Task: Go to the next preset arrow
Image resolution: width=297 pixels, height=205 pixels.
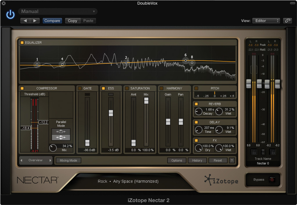Action: tap(35, 21)
